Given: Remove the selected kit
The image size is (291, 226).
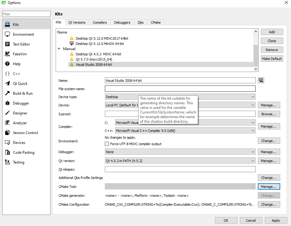Looking at the screenshot, I should point(272,50).
